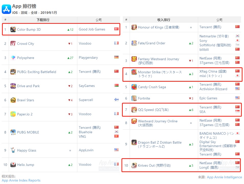The width and height of the screenshot is (244, 184).
Task: Click the Honour of Kings icon
Action: [134, 27]
